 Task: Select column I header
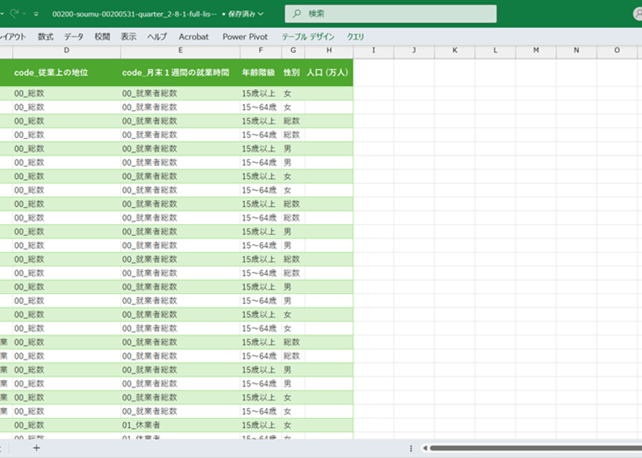coord(373,51)
